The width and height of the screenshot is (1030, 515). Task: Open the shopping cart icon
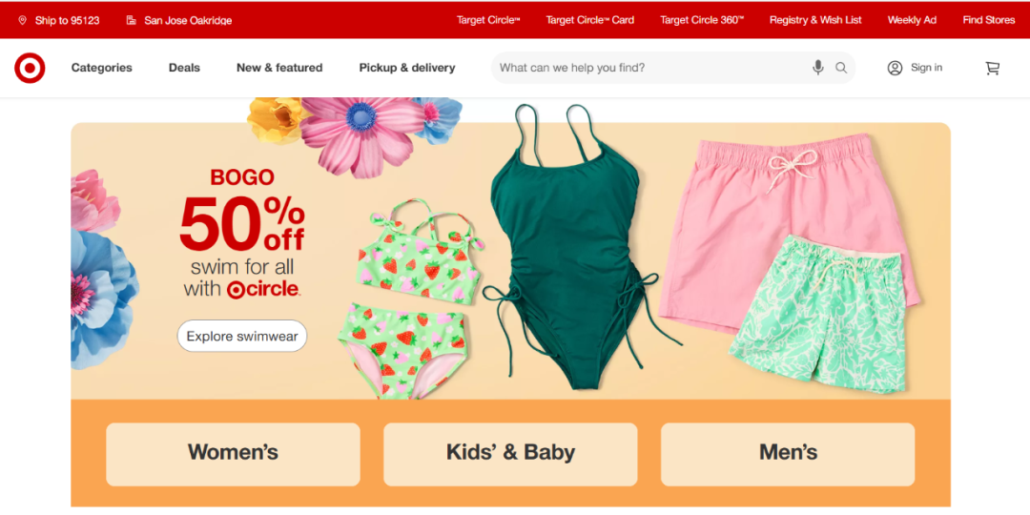(x=993, y=68)
